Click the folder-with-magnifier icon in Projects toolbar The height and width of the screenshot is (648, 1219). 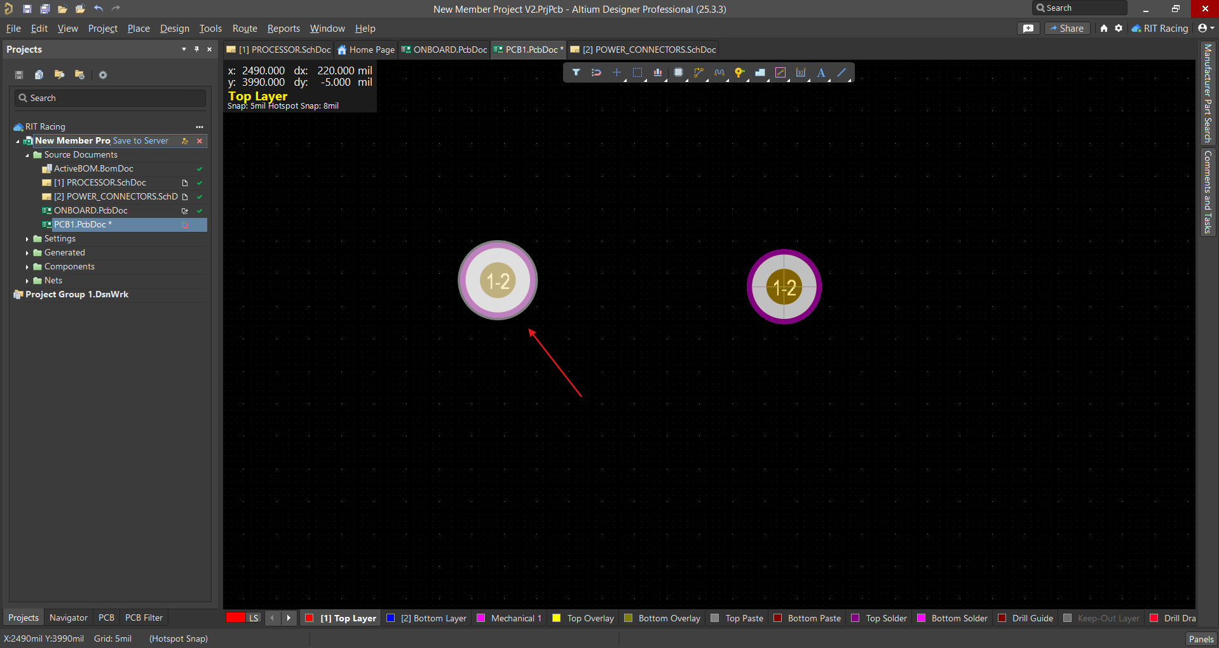point(59,75)
